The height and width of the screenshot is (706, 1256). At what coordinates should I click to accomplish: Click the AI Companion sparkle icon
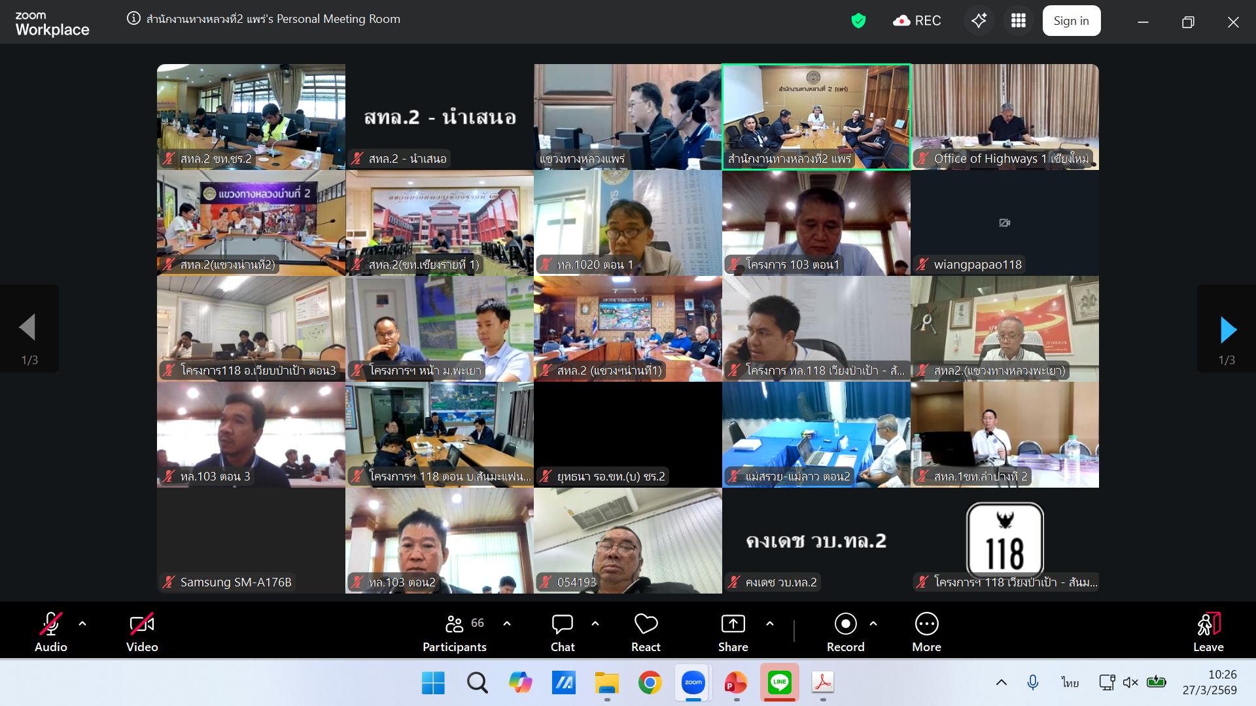click(979, 21)
